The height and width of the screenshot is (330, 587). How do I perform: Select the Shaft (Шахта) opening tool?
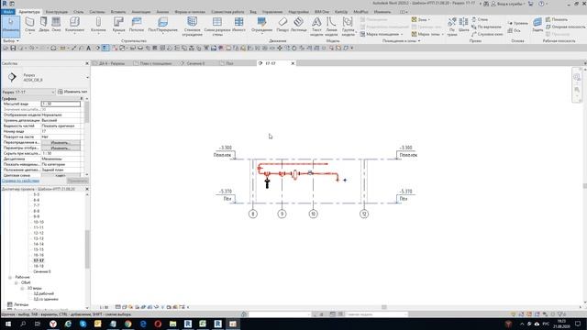(463, 25)
